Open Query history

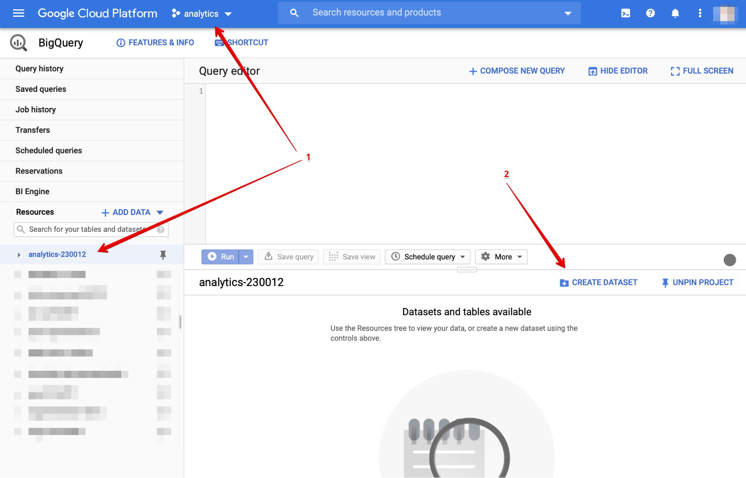pyautogui.click(x=92, y=69)
